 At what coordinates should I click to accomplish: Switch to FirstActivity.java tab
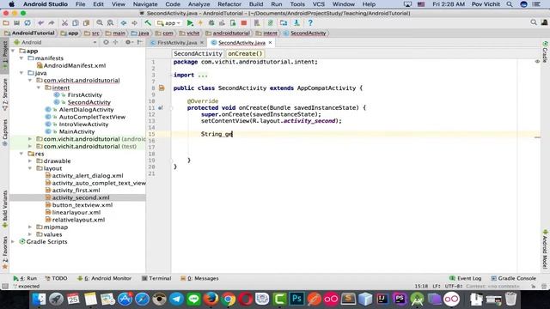[x=177, y=43]
